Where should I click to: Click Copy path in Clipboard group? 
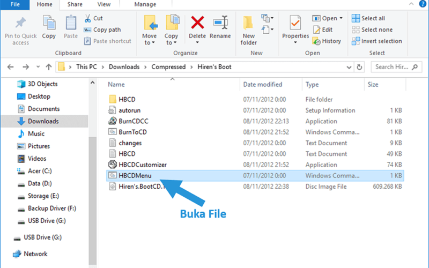pyautogui.click(x=102, y=30)
